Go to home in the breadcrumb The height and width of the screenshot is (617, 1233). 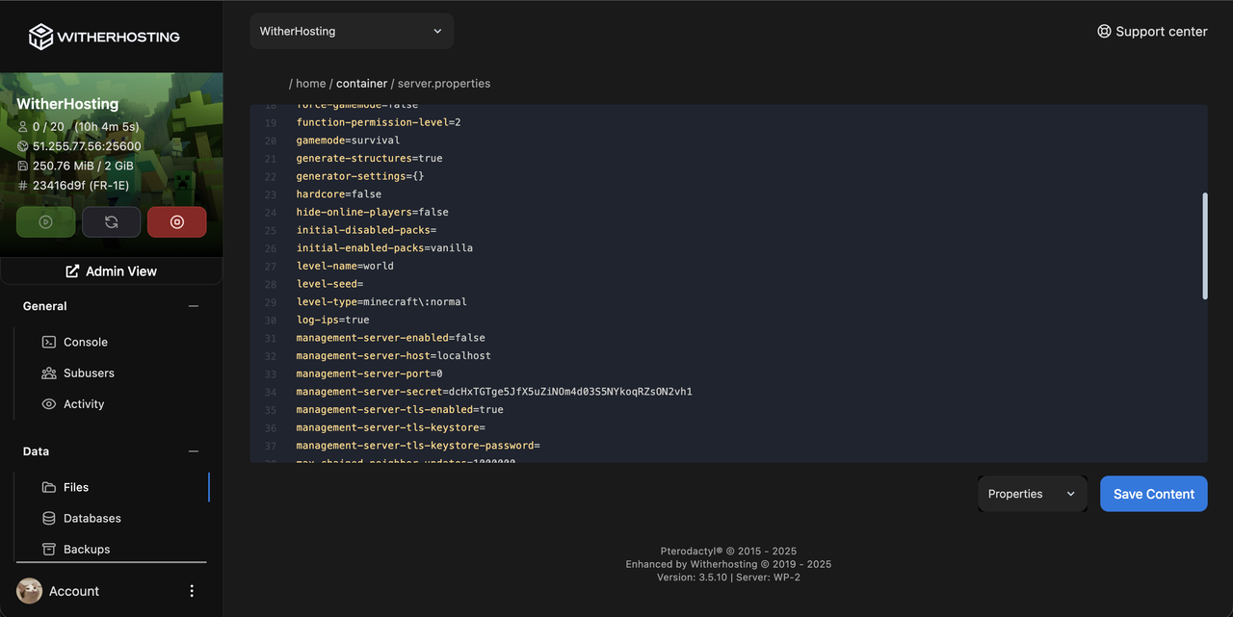pos(310,84)
